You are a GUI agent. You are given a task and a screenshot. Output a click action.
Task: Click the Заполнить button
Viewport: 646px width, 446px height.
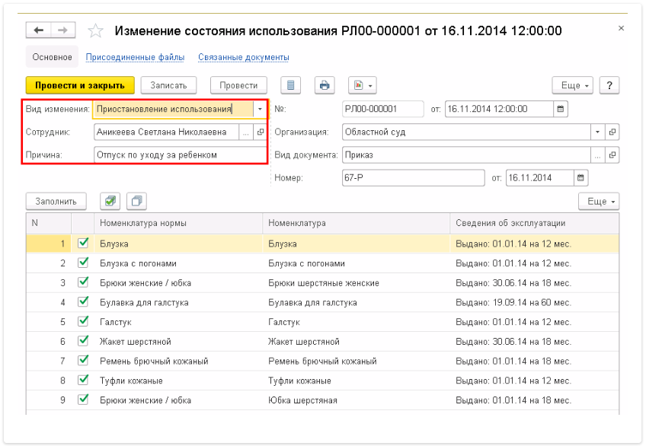[x=56, y=201]
